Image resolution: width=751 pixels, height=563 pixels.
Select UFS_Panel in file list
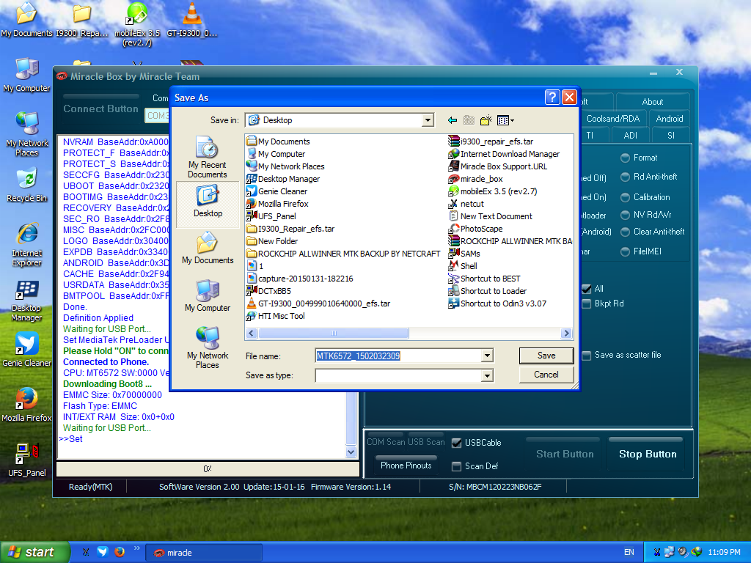(271, 216)
